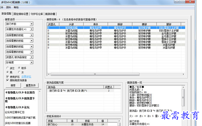Viewport: 202px width, 126px height.
Task: Open the 珍稀度 rarity dropdown
Action: (31, 62)
